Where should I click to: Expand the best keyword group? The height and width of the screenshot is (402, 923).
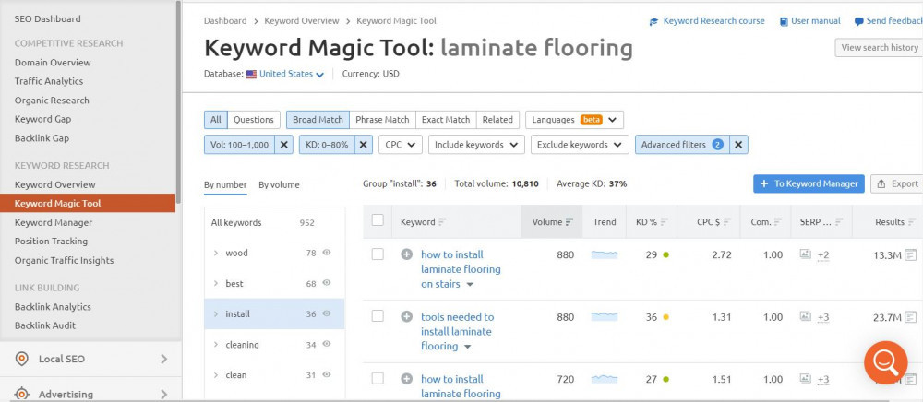[216, 284]
